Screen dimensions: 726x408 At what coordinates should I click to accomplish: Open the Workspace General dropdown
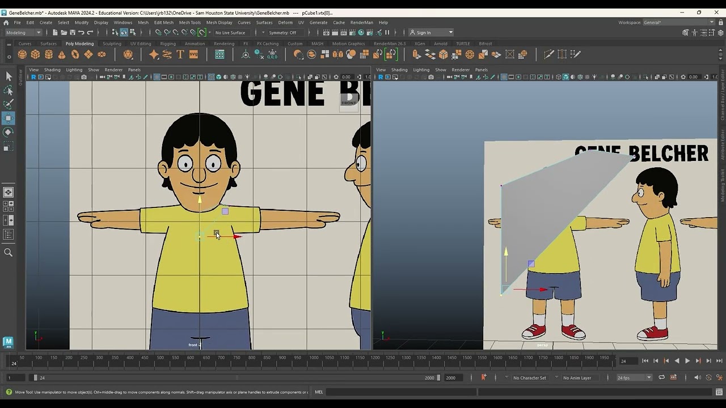679,23
